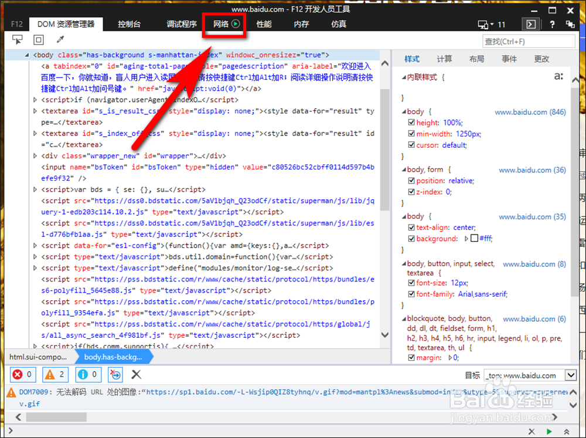This screenshot has height=438, width=586.
Task: Uncheck the font-family Arial property
Action: click(x=411, y=294)
